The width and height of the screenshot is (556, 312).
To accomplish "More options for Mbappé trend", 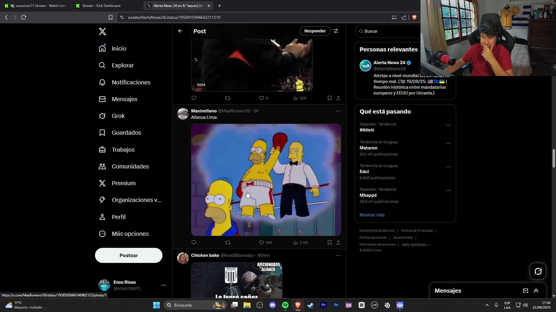I will [448, 191].
